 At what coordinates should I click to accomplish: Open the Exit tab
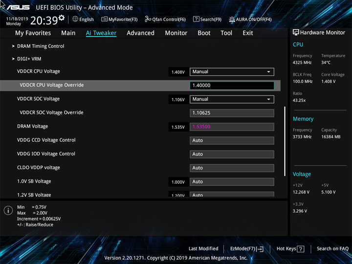coord(248,33)
